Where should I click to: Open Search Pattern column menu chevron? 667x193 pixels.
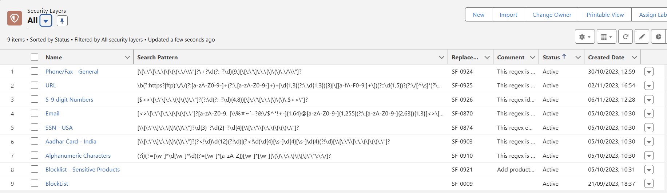441,57
